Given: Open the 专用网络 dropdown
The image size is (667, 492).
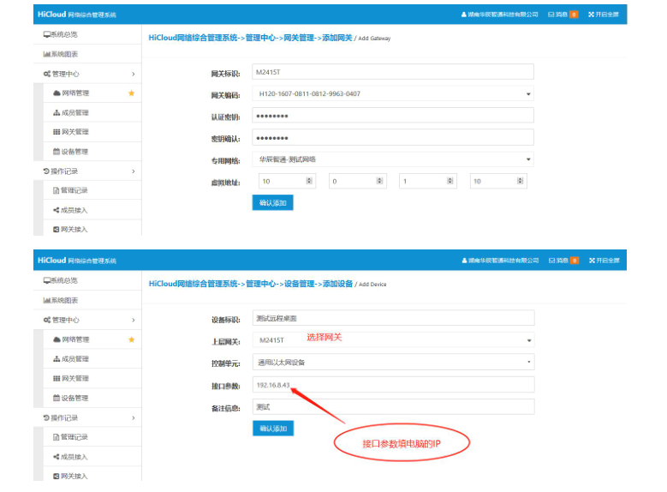Looking at the screenshot, I should pyautogui.click(x=527, y=159).
